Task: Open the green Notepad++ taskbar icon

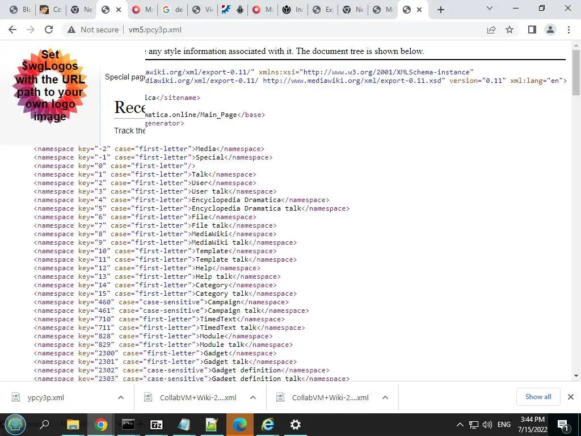Action: pos(212,425)
